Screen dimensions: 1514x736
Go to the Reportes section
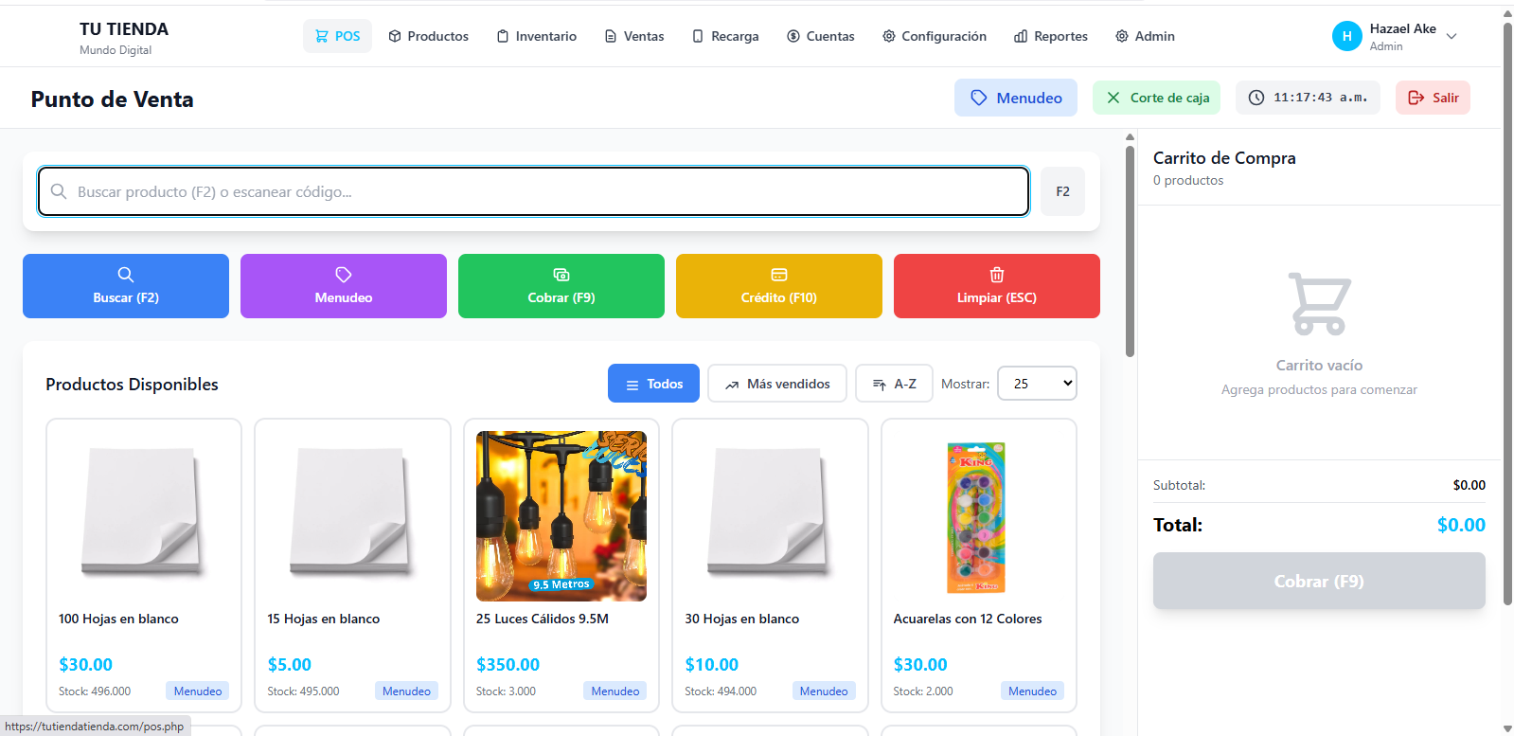1050,36
